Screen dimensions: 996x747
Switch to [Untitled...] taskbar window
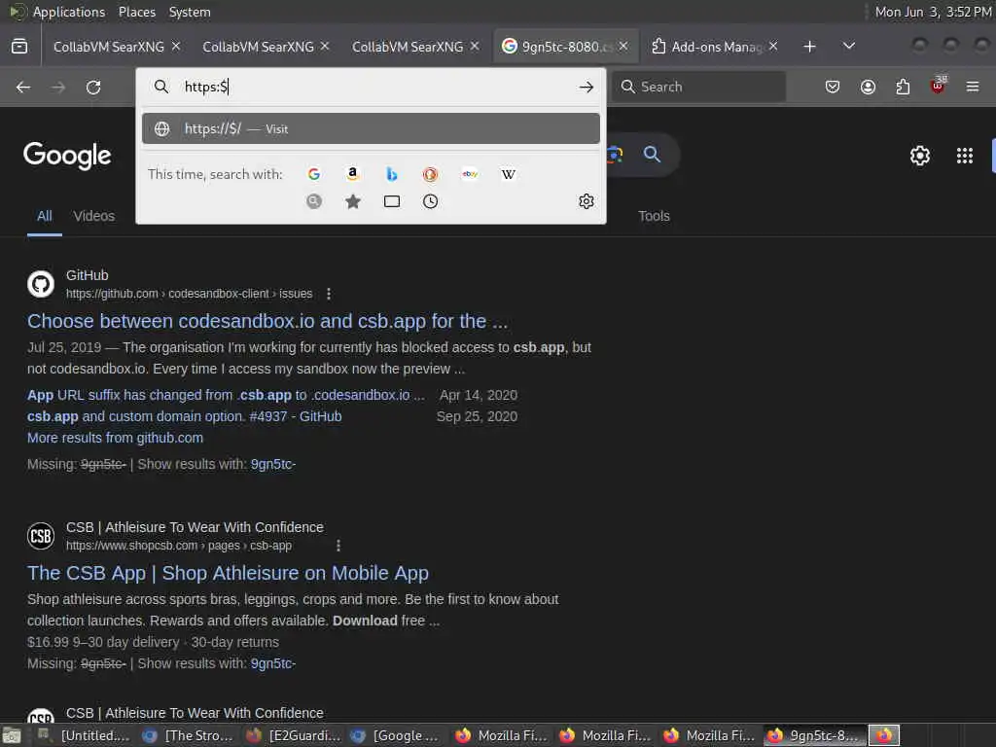(85, 735)
